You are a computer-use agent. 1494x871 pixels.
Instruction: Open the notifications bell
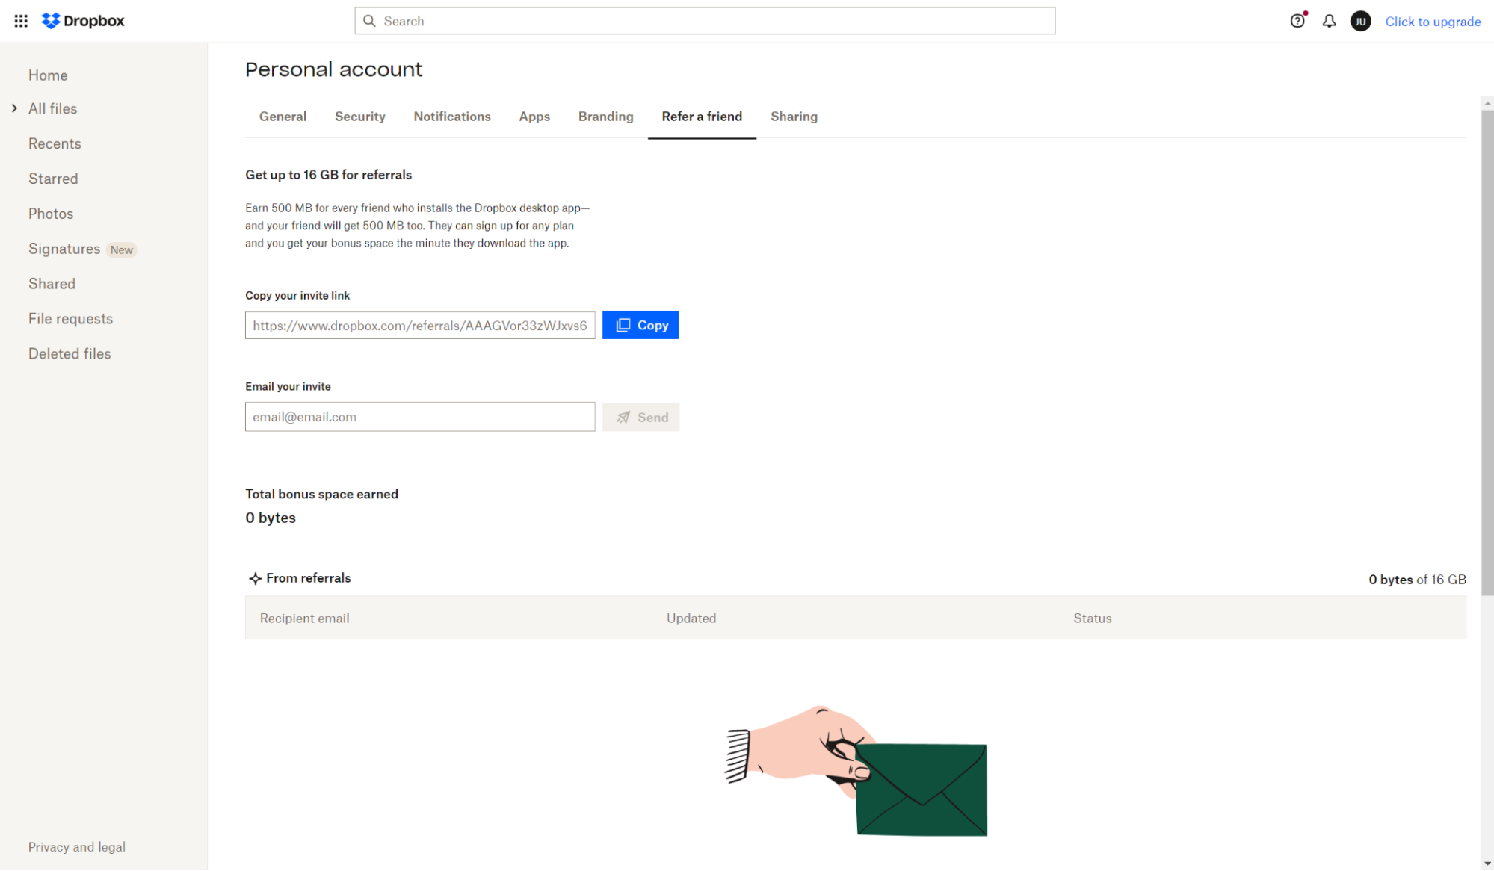pyautogui.click(x=1329, y=21)
